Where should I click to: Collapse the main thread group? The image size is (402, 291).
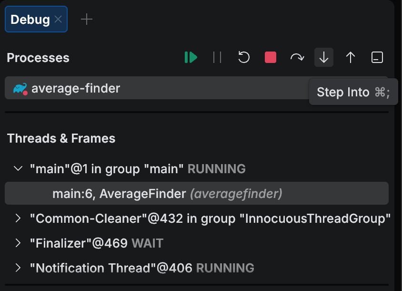[x=18, y=168]
